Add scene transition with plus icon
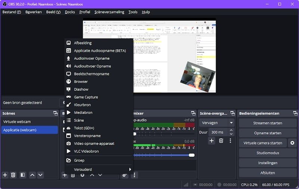This screenshot has width=299, height=189. (x=212, y=141)
